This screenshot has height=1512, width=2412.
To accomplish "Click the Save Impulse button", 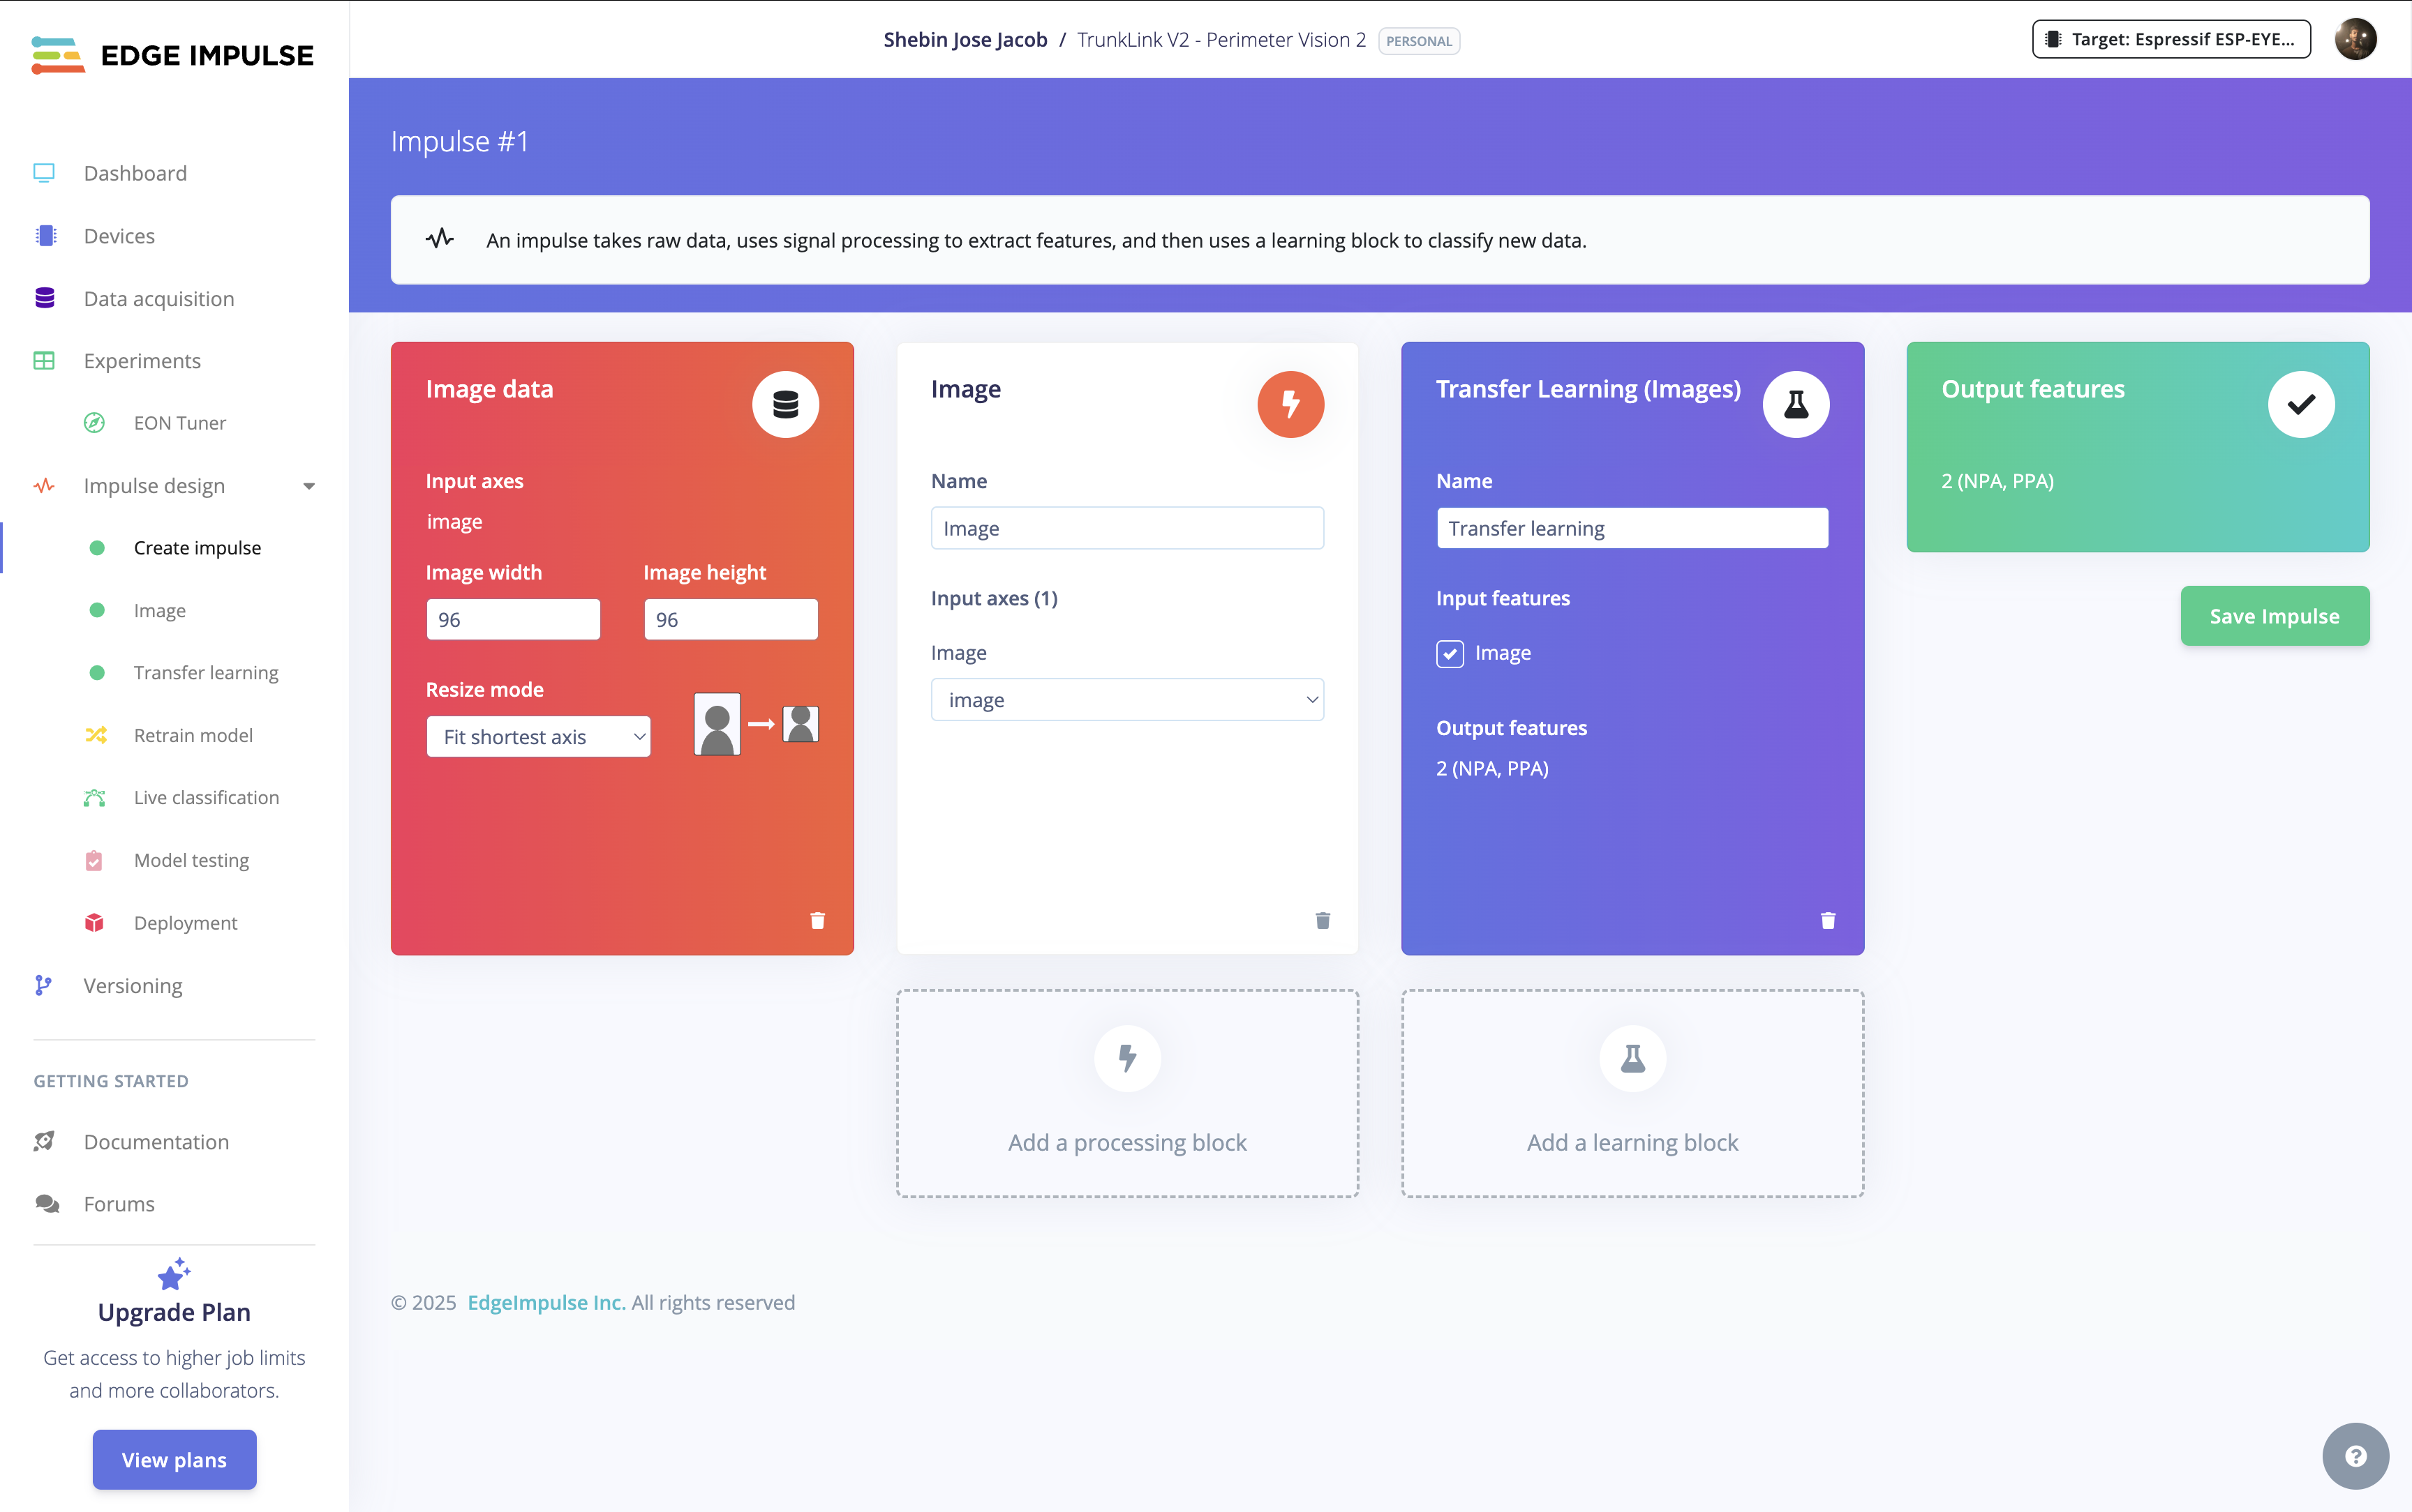I will point(2274,616).
